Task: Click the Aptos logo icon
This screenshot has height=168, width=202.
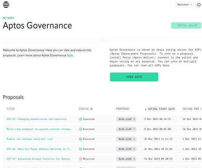Action: (x=6, y=5)
